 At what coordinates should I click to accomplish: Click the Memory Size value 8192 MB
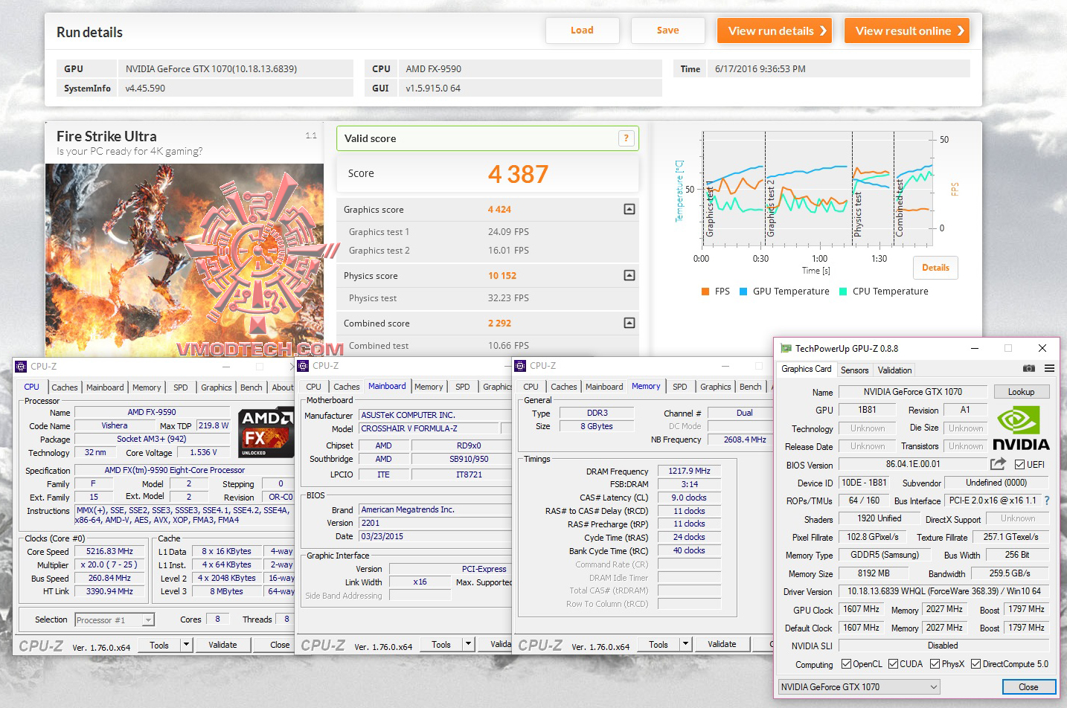[x=874, y=573]
